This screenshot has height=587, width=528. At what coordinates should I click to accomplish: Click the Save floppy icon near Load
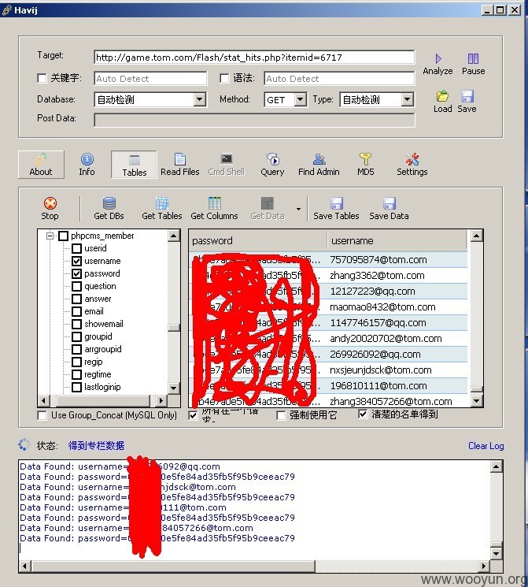[x=467, y=96]
